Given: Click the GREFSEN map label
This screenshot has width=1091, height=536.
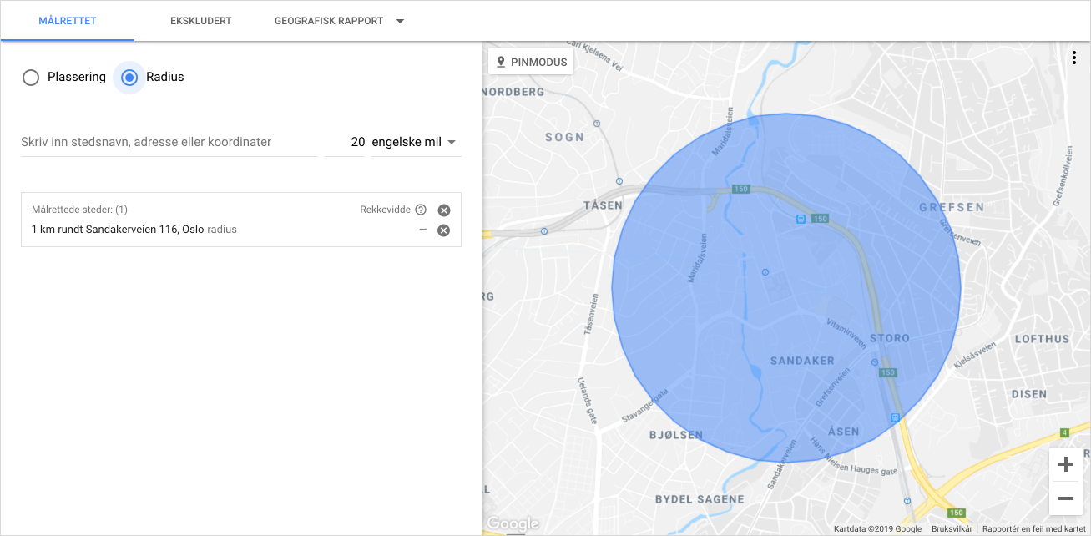Looking at the screenshot, I should click(x=952, y=207).
